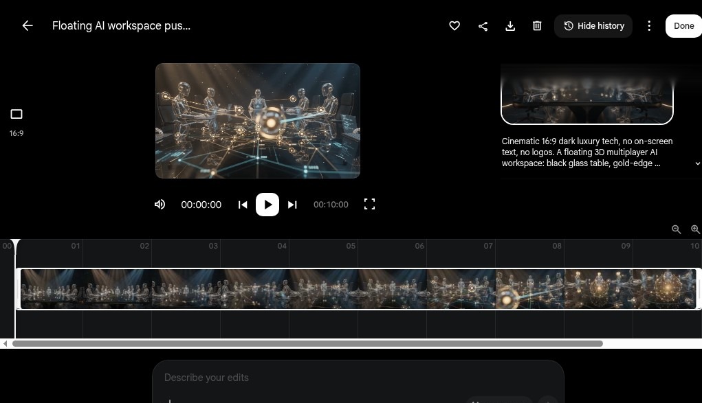Viewport: 702px width, 403px height.
Task: Favorite the video with the heart icon
Action: (x=454, y=26)
